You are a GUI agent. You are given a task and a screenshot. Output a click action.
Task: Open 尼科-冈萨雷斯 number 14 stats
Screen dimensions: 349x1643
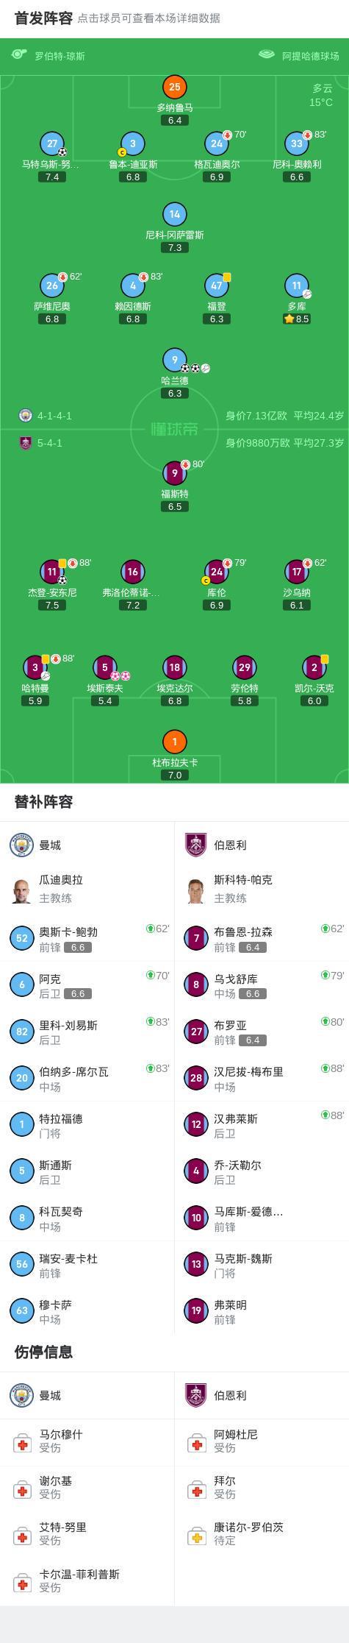coord(175,215)
